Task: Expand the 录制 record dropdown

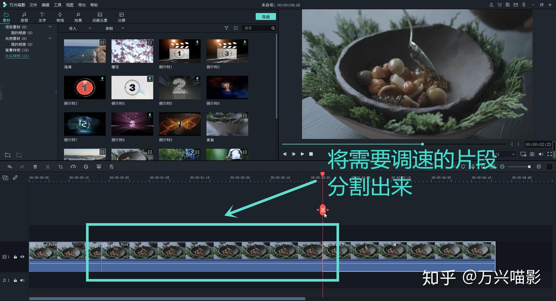Action: click(115, 28)
